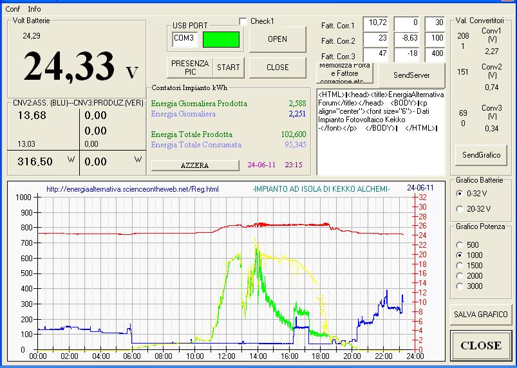Click the COM3 port input field
Image resolution: width=517 pixels, height=368 pixels.
click(185, 39)
